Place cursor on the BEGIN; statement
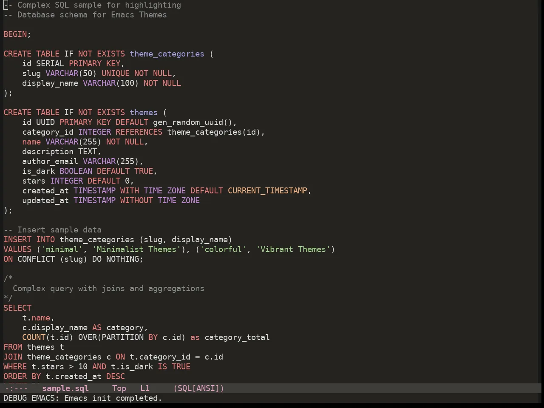 click(x=17, y=34)
